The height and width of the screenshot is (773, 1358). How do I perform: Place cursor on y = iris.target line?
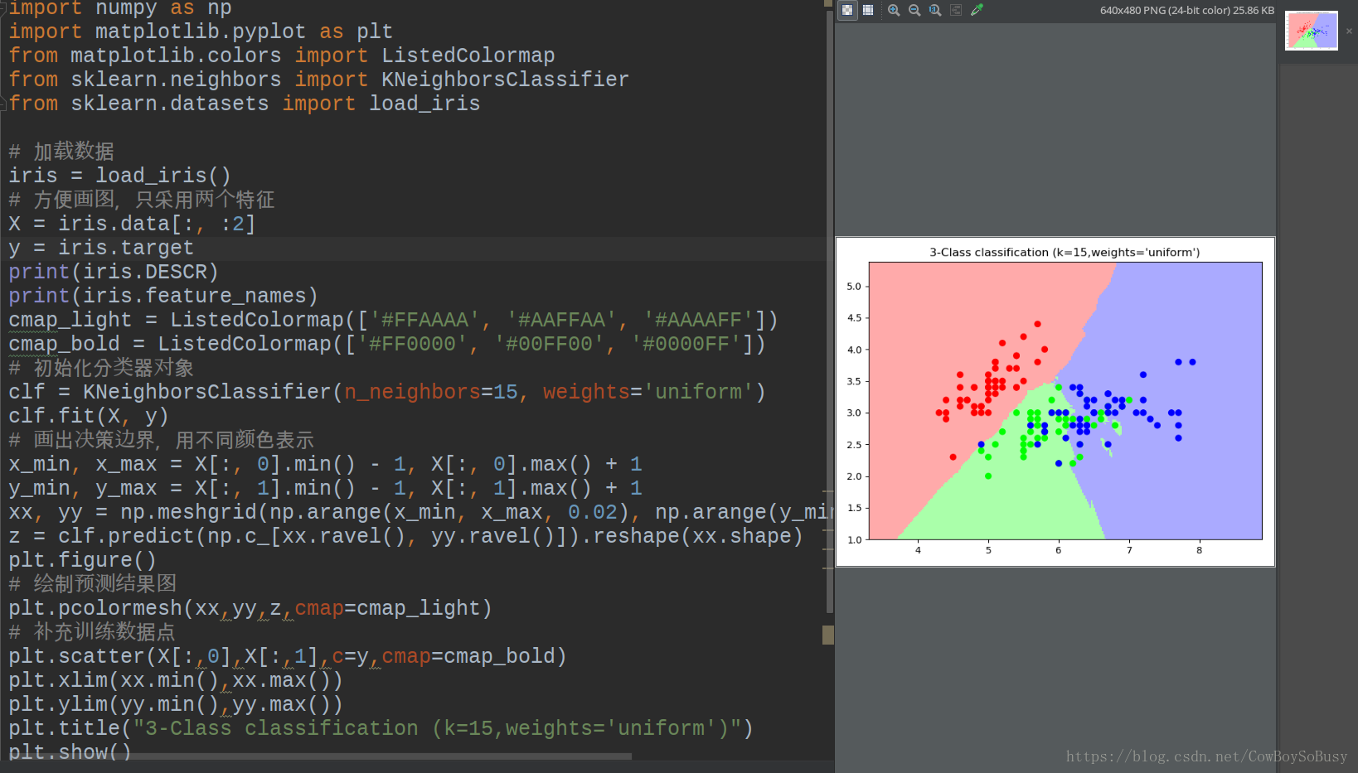tap(101, 248)
